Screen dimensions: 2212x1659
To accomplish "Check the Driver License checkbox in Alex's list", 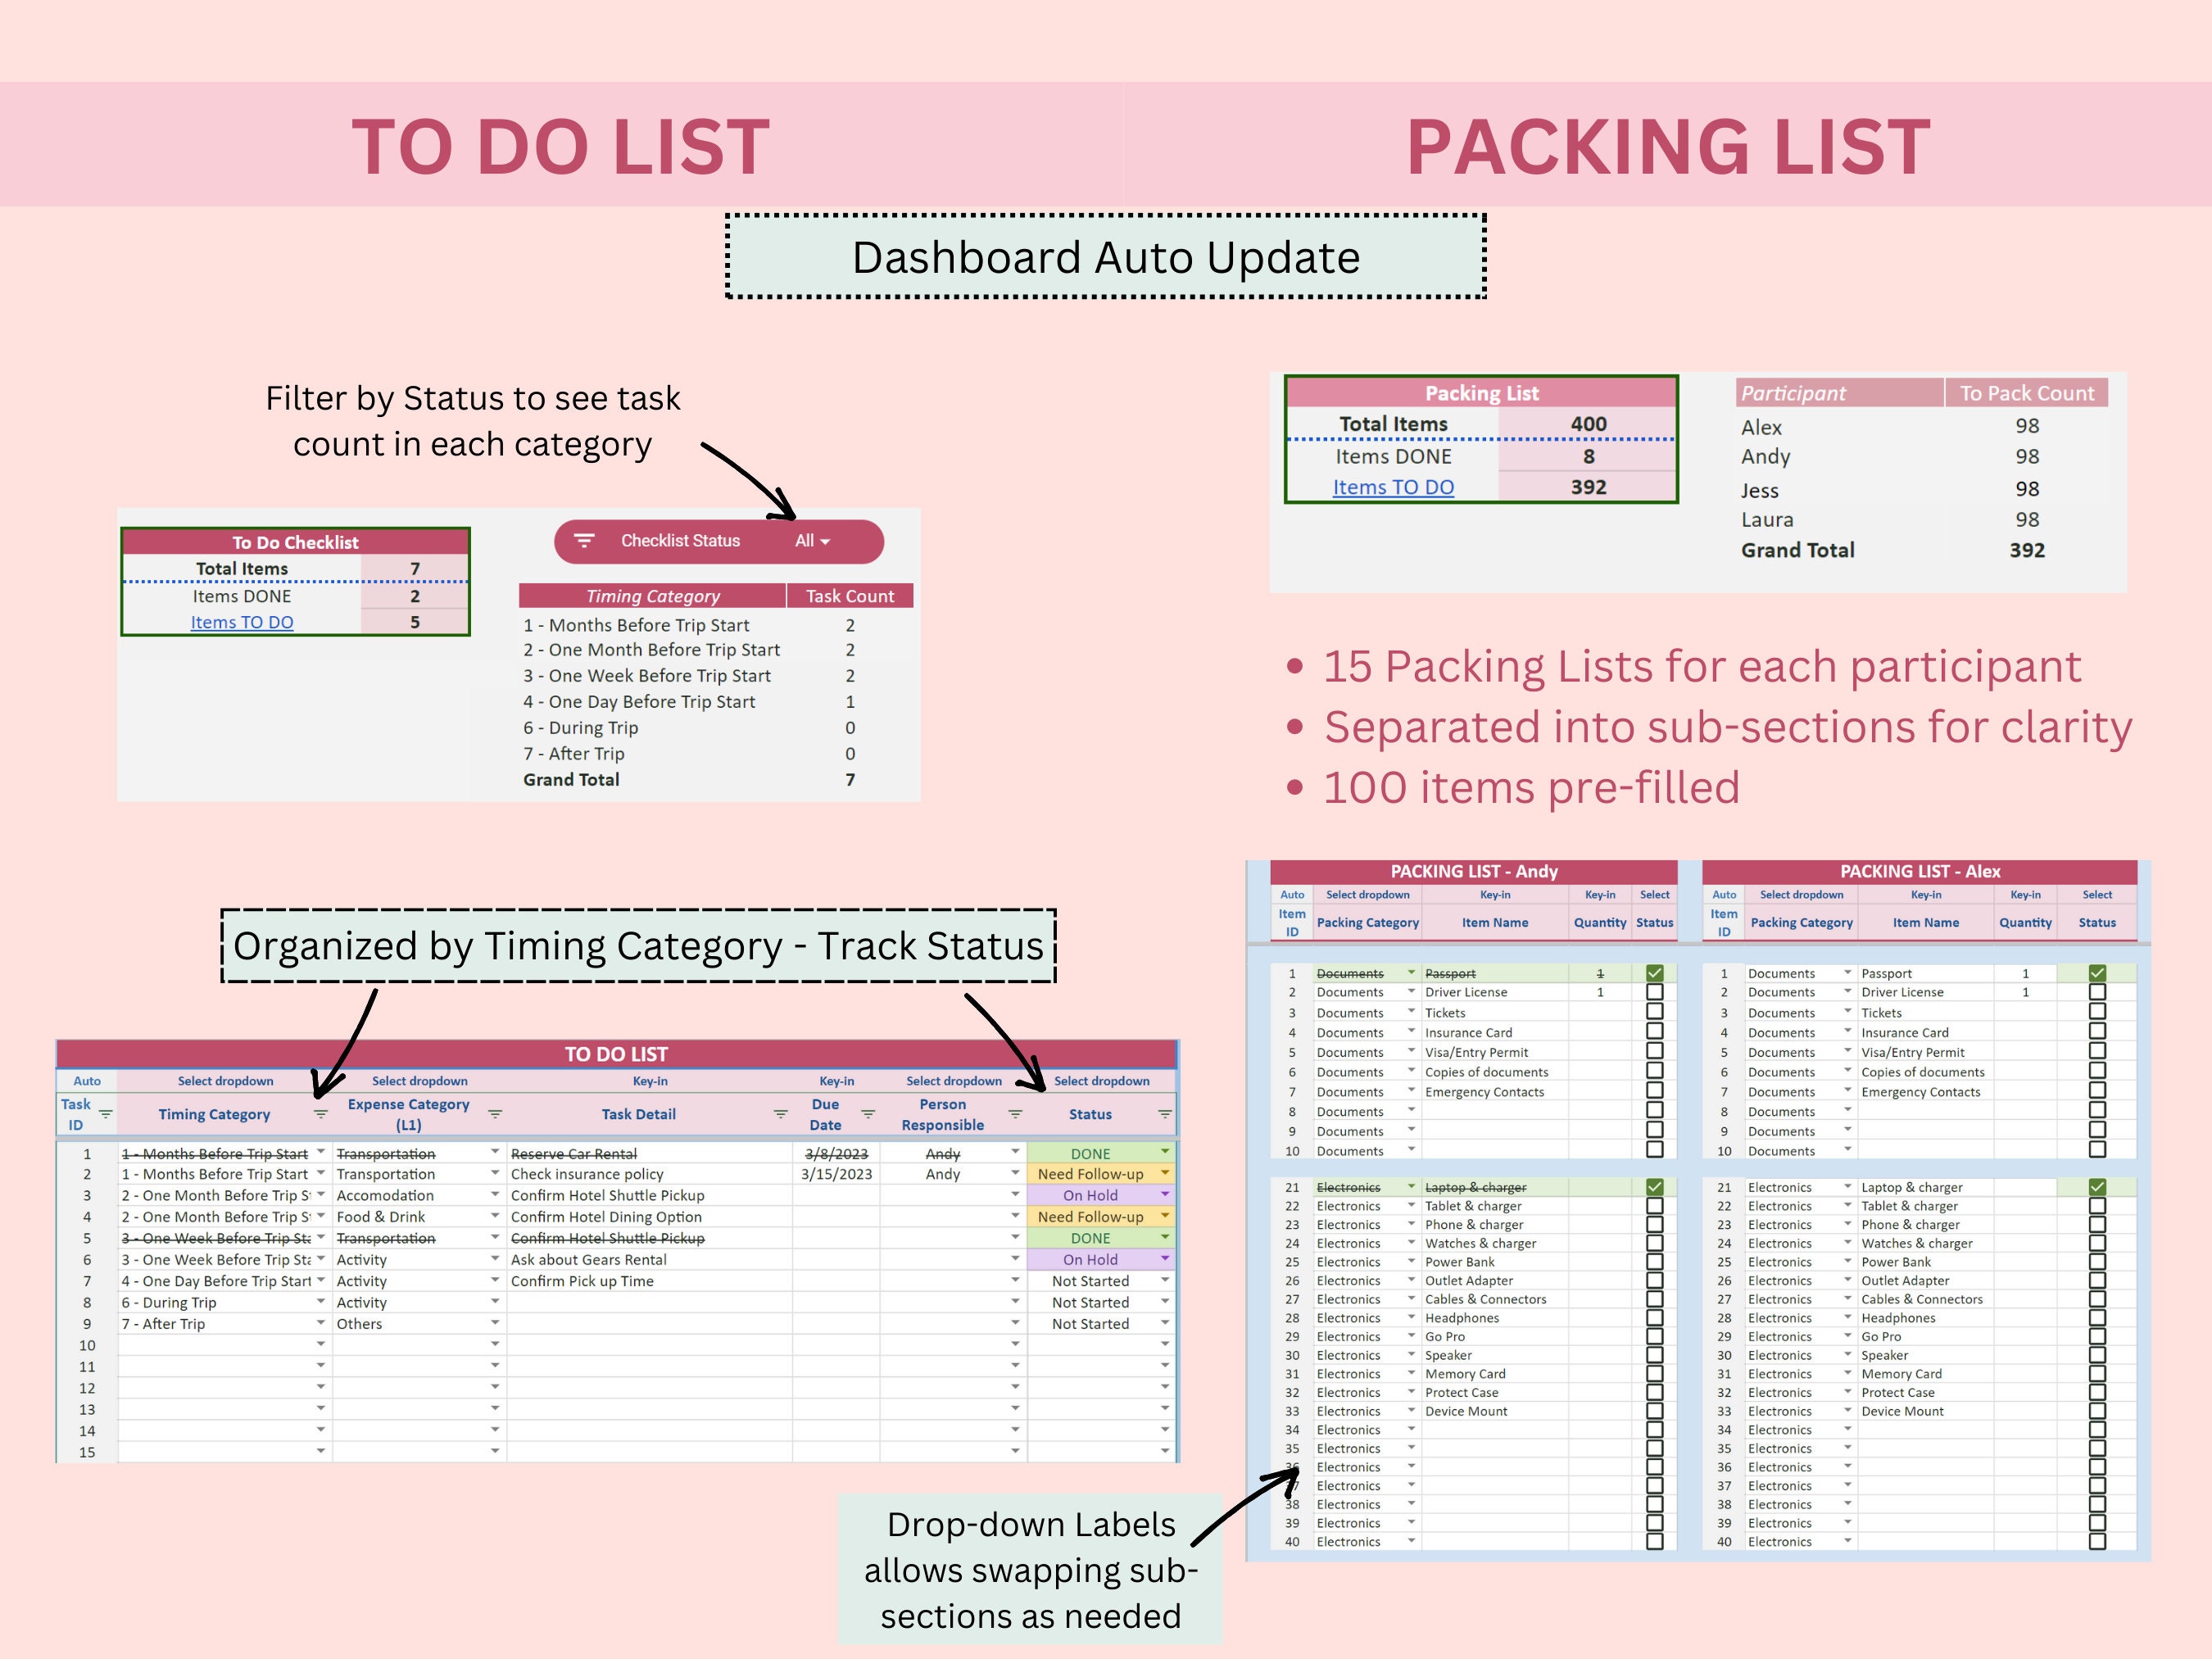I will click(2098, 993).
